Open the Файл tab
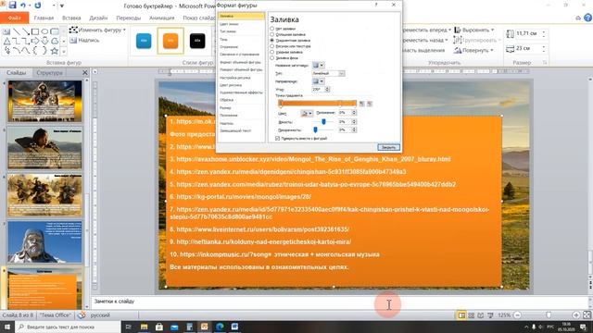593x333 pixels. pos(15,18)
